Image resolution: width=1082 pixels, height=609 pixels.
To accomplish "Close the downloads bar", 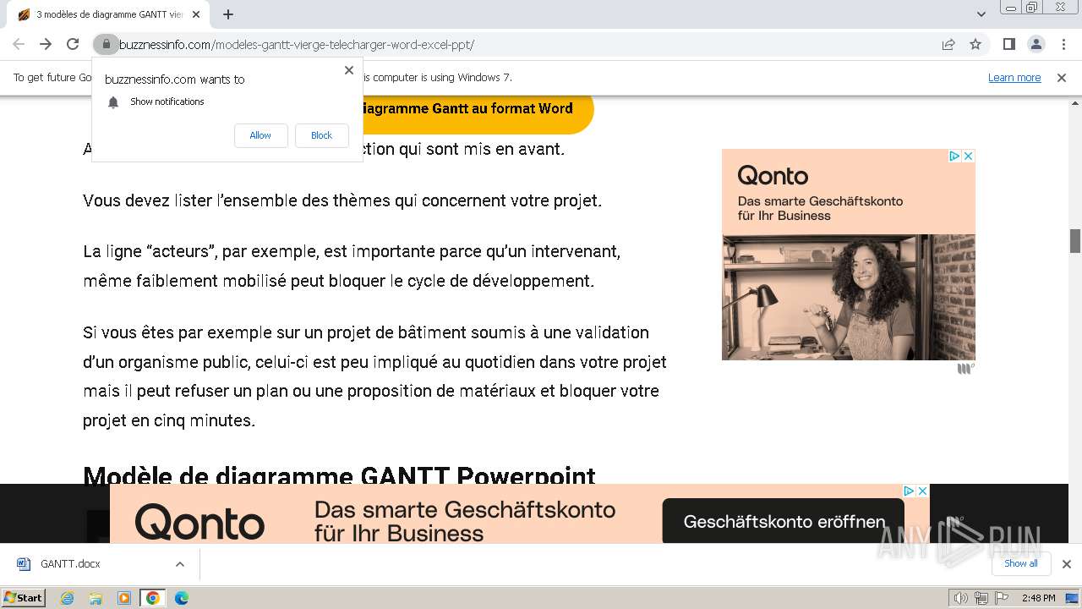I will coord(1066,564).
